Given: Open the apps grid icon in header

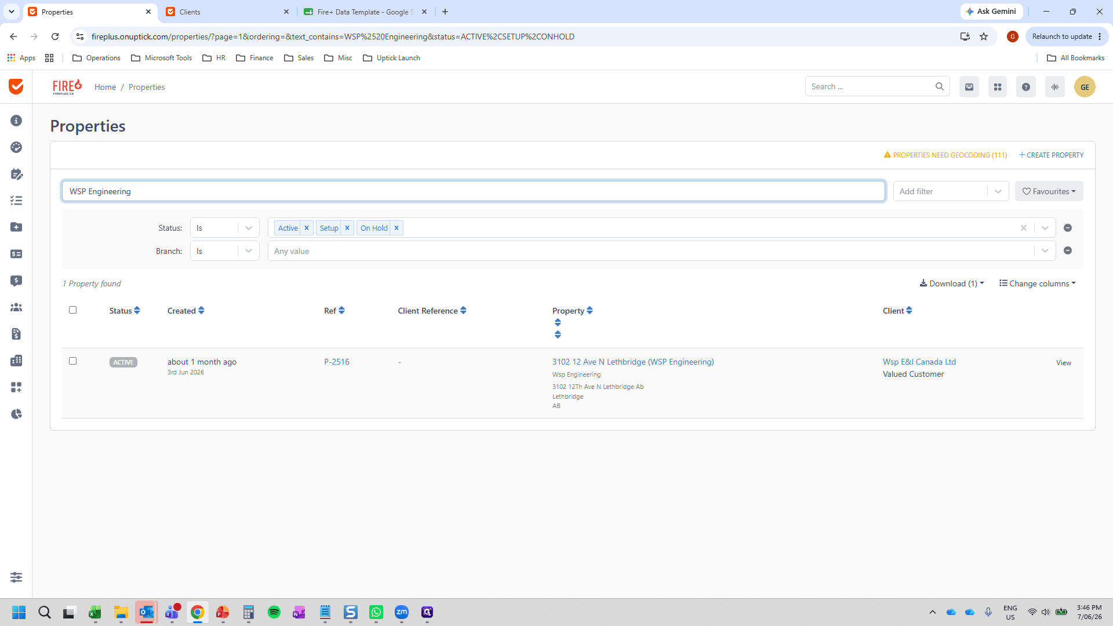Looking at the screenshot, I should click(998, 87).
